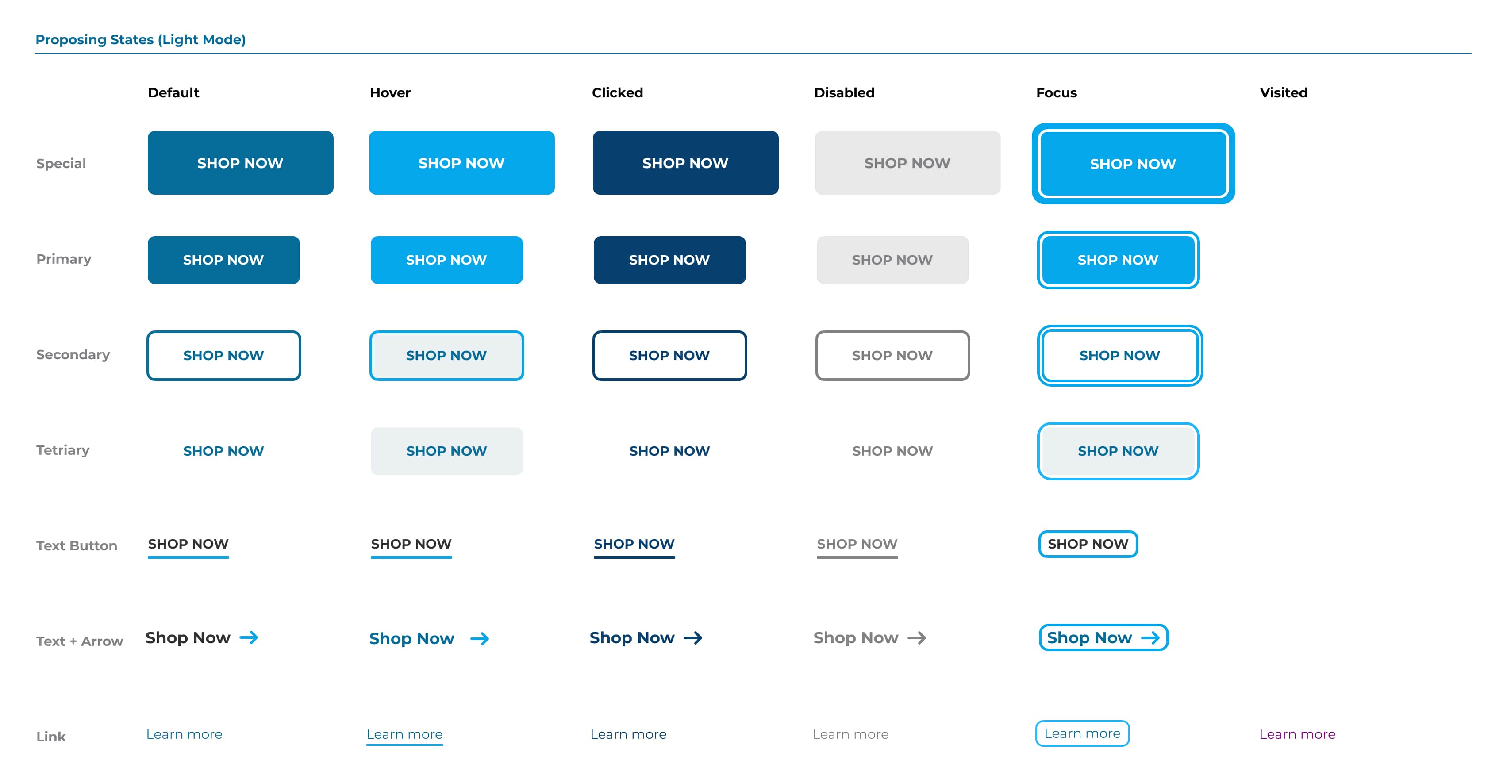Click the Special Disabled 'Shop Now' button
Screen dimensions: 1507x783
(909, 163)
